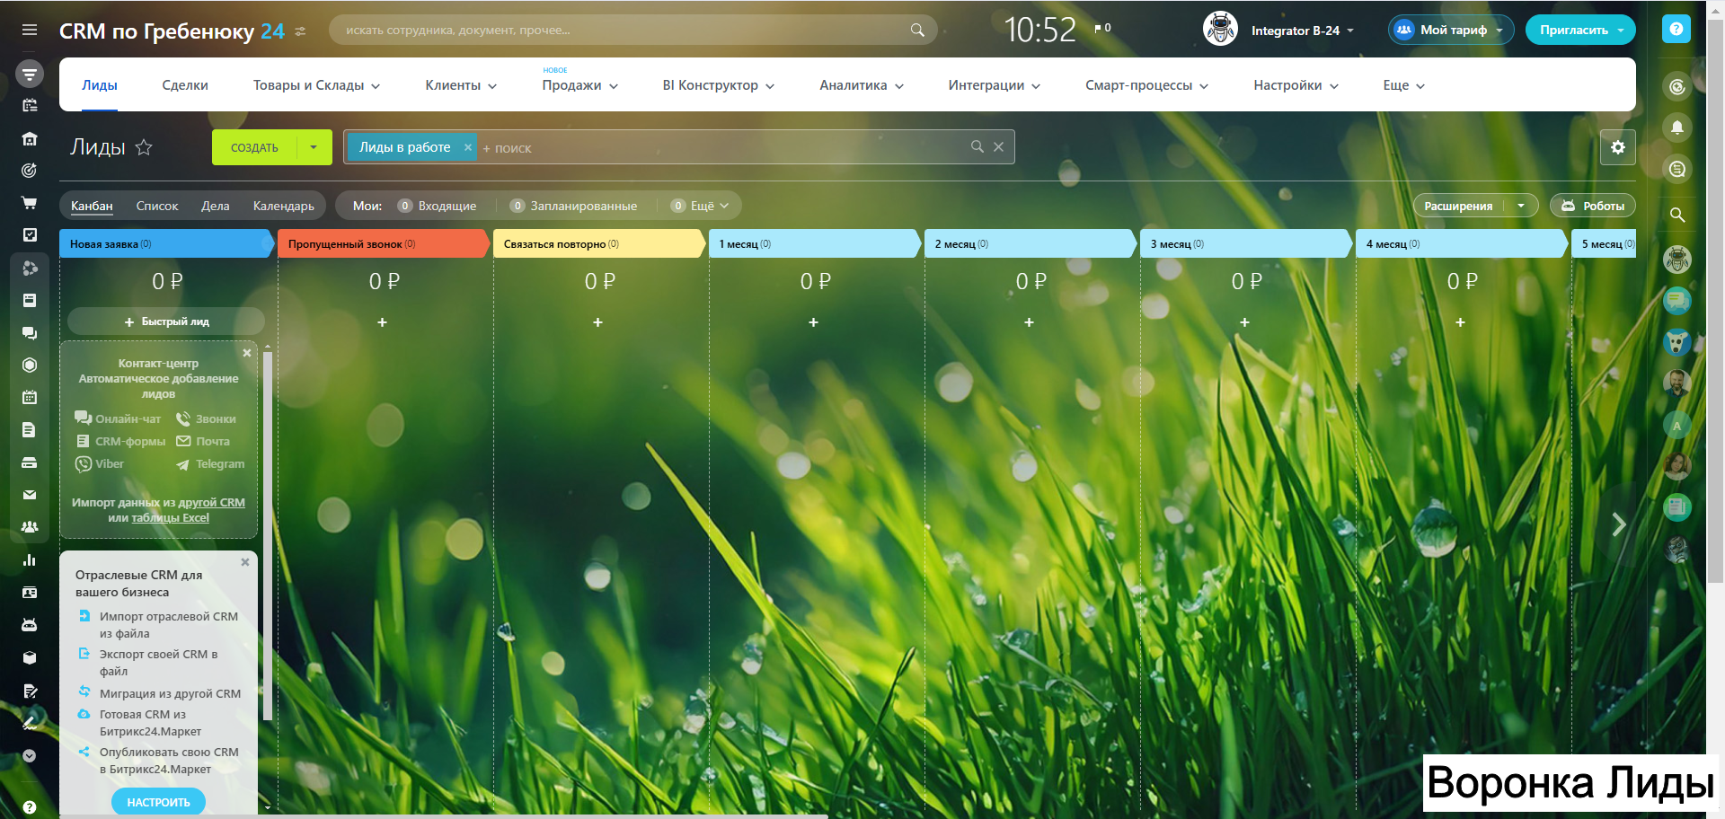Click the checkbox tasks icon in sidebar
The image size is (1725, 819).
pos(30,235)
